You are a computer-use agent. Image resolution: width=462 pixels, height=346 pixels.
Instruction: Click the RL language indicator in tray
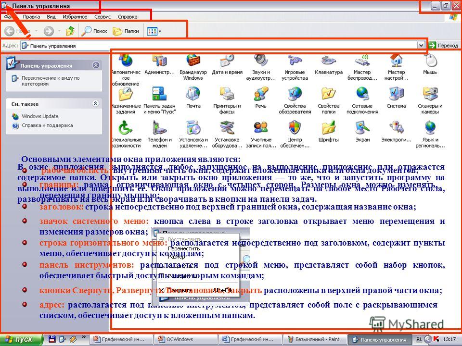point(419,339)
